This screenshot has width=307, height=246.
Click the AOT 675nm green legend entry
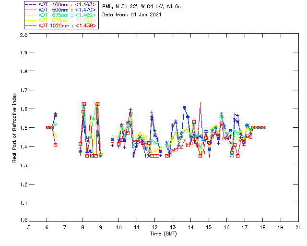click(61, 15)
